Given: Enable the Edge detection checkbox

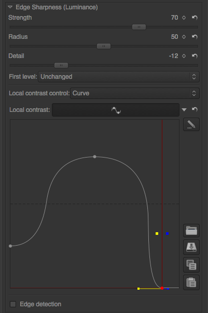Looking at the screenshot, I should click(x=13, y=304).
